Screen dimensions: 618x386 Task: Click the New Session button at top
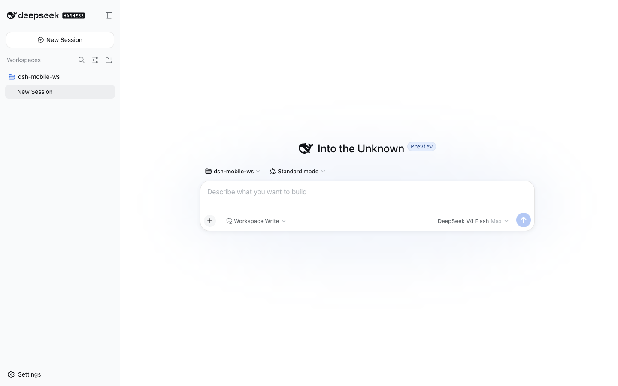60,40
